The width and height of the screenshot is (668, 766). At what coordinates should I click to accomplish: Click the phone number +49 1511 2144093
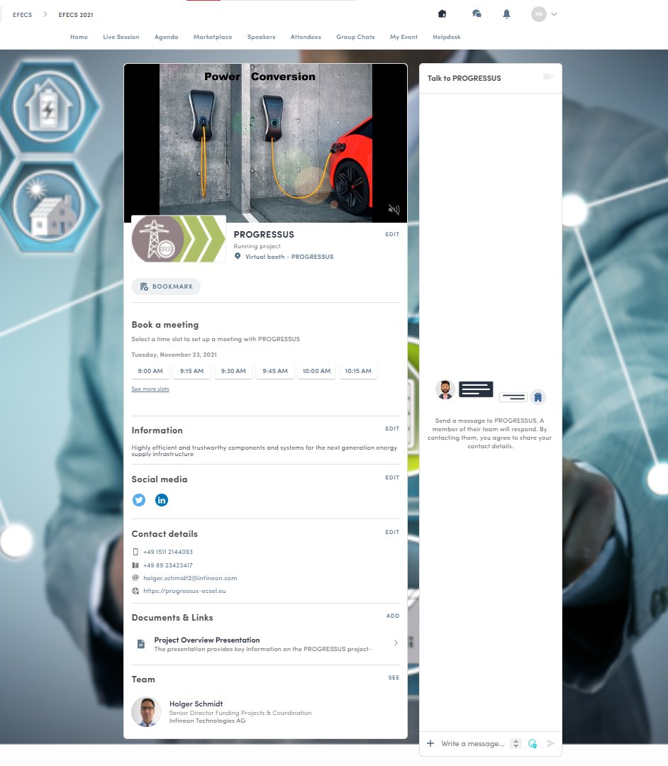(x=168, y=552)
